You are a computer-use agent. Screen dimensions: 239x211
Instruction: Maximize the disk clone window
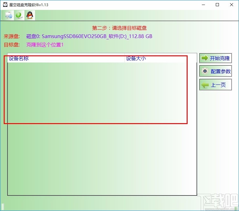(x=217, y=5)
